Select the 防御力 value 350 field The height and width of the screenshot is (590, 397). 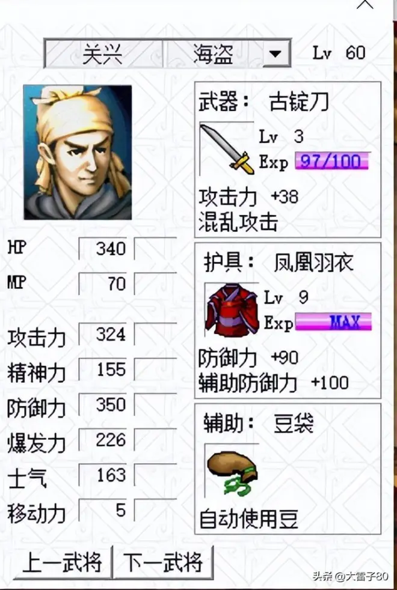click(103, 404)
